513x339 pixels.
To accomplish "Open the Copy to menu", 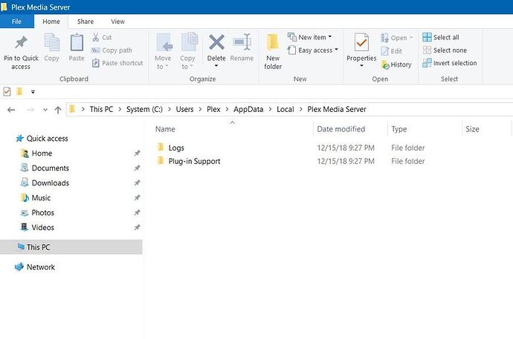I will (x=188, y=52).
